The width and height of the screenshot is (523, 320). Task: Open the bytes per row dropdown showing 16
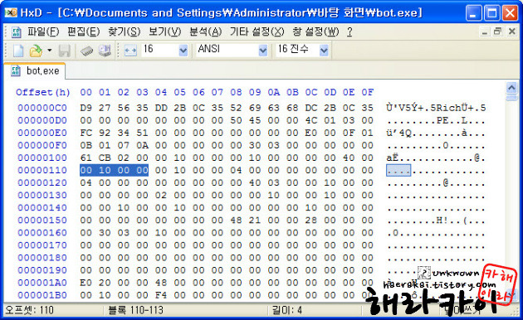[x=183, y=51]
